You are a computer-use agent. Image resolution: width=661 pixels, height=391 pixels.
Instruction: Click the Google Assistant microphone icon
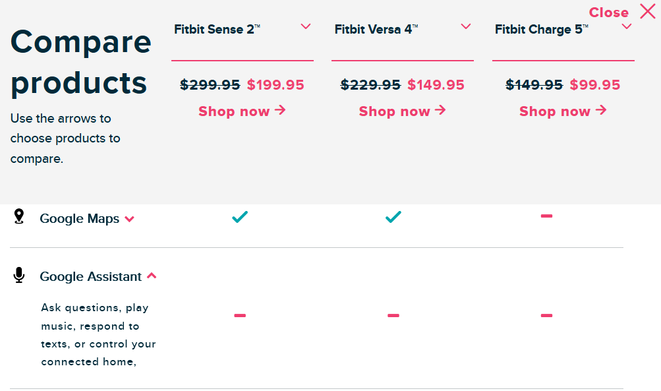[x=19, y=275]
